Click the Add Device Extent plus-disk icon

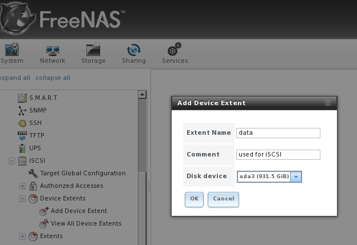43,211
